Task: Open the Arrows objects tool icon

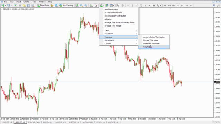Action: click(x=158, y=6)
